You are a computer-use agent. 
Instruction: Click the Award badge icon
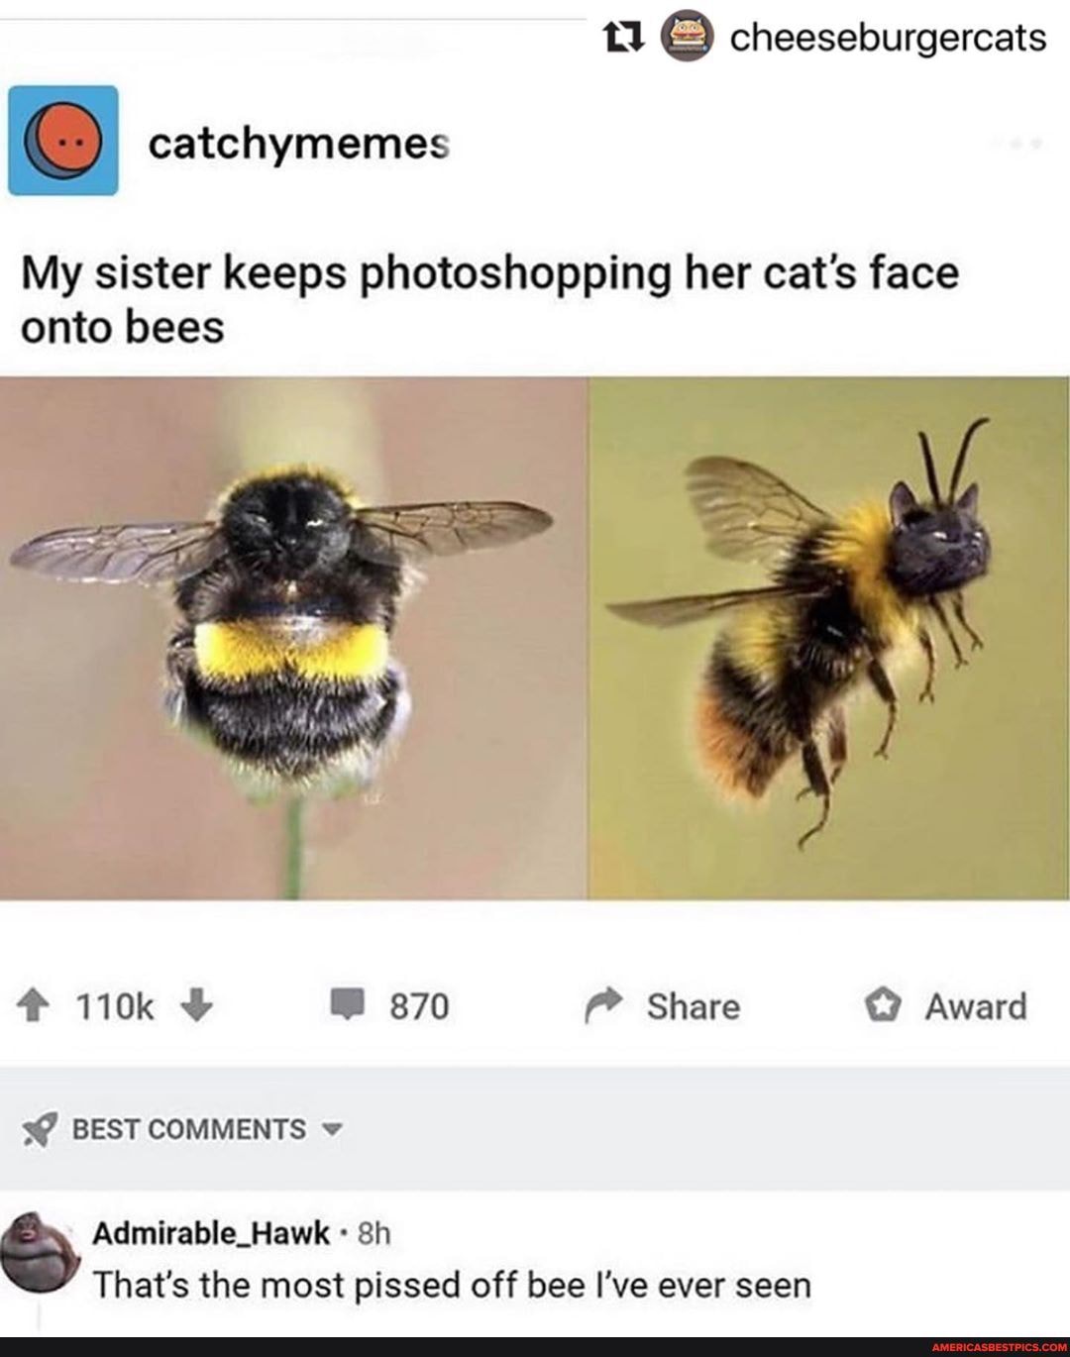(880, 1006)
